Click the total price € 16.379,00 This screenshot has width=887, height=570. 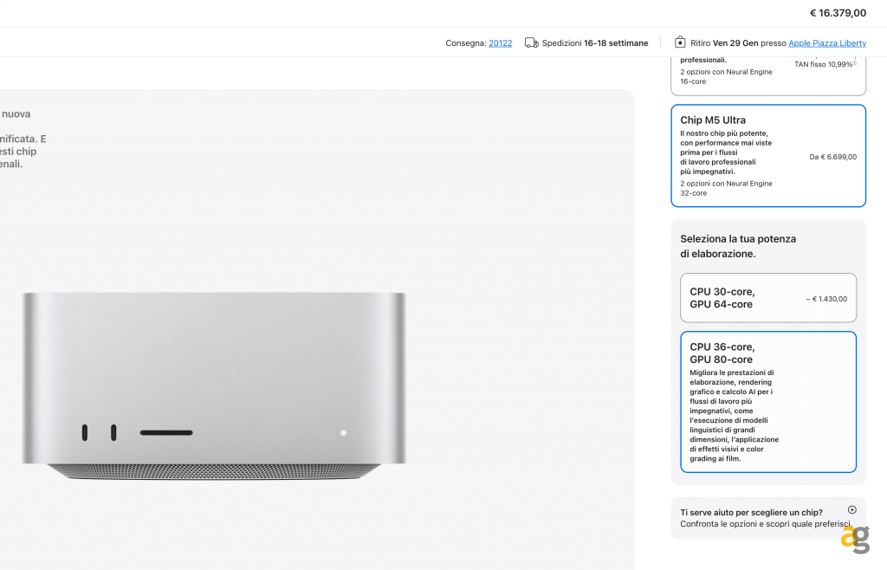838,13
